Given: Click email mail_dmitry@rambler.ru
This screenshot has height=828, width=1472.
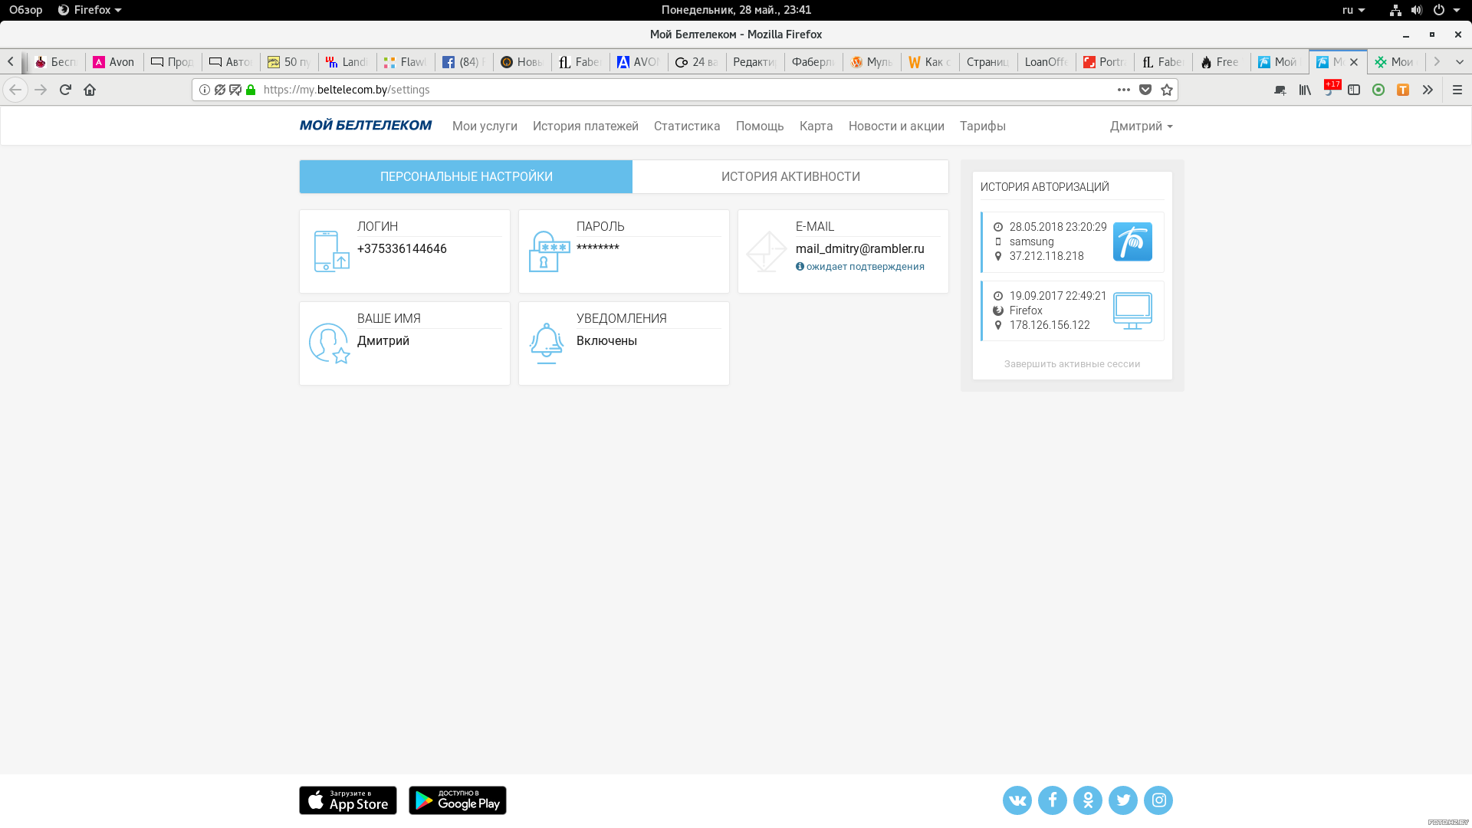Looking at the screenshot, I should point(860,248).
